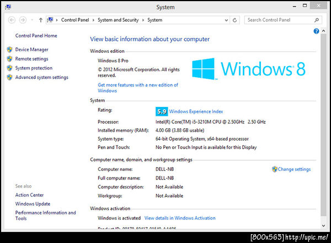Click the shield icon beside Device Manager
Image resolution: width=331 pixels, height=243 pixels.
point(9,50)
